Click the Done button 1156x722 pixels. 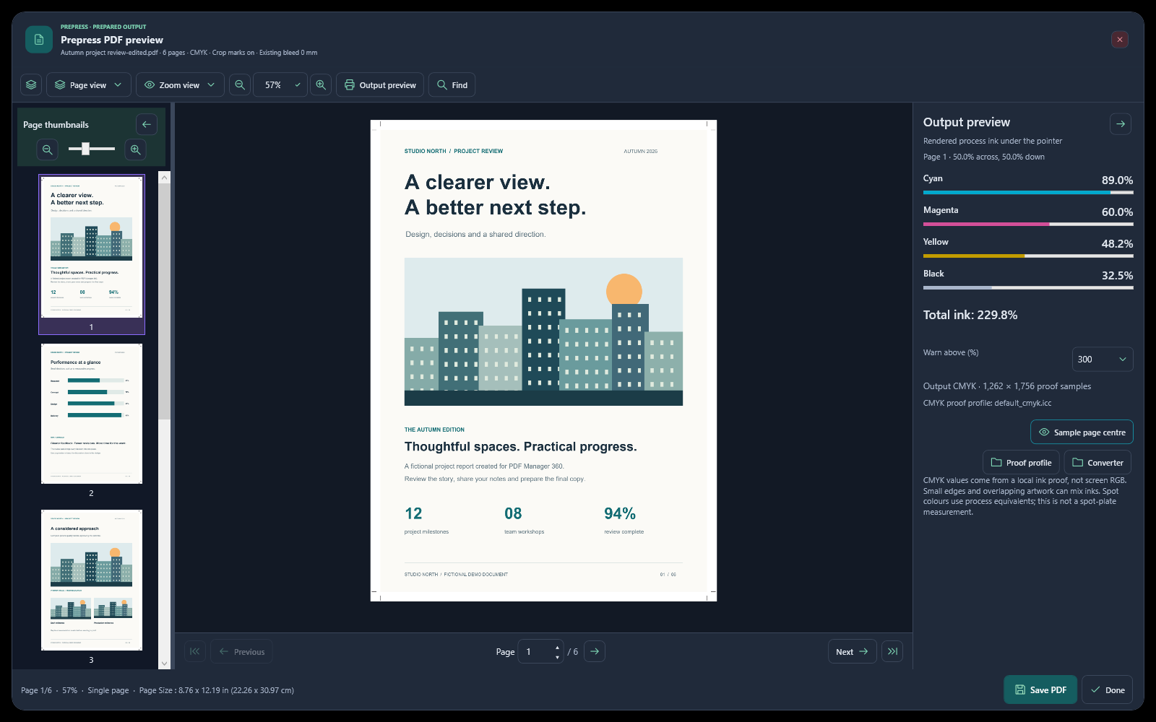1108,690
